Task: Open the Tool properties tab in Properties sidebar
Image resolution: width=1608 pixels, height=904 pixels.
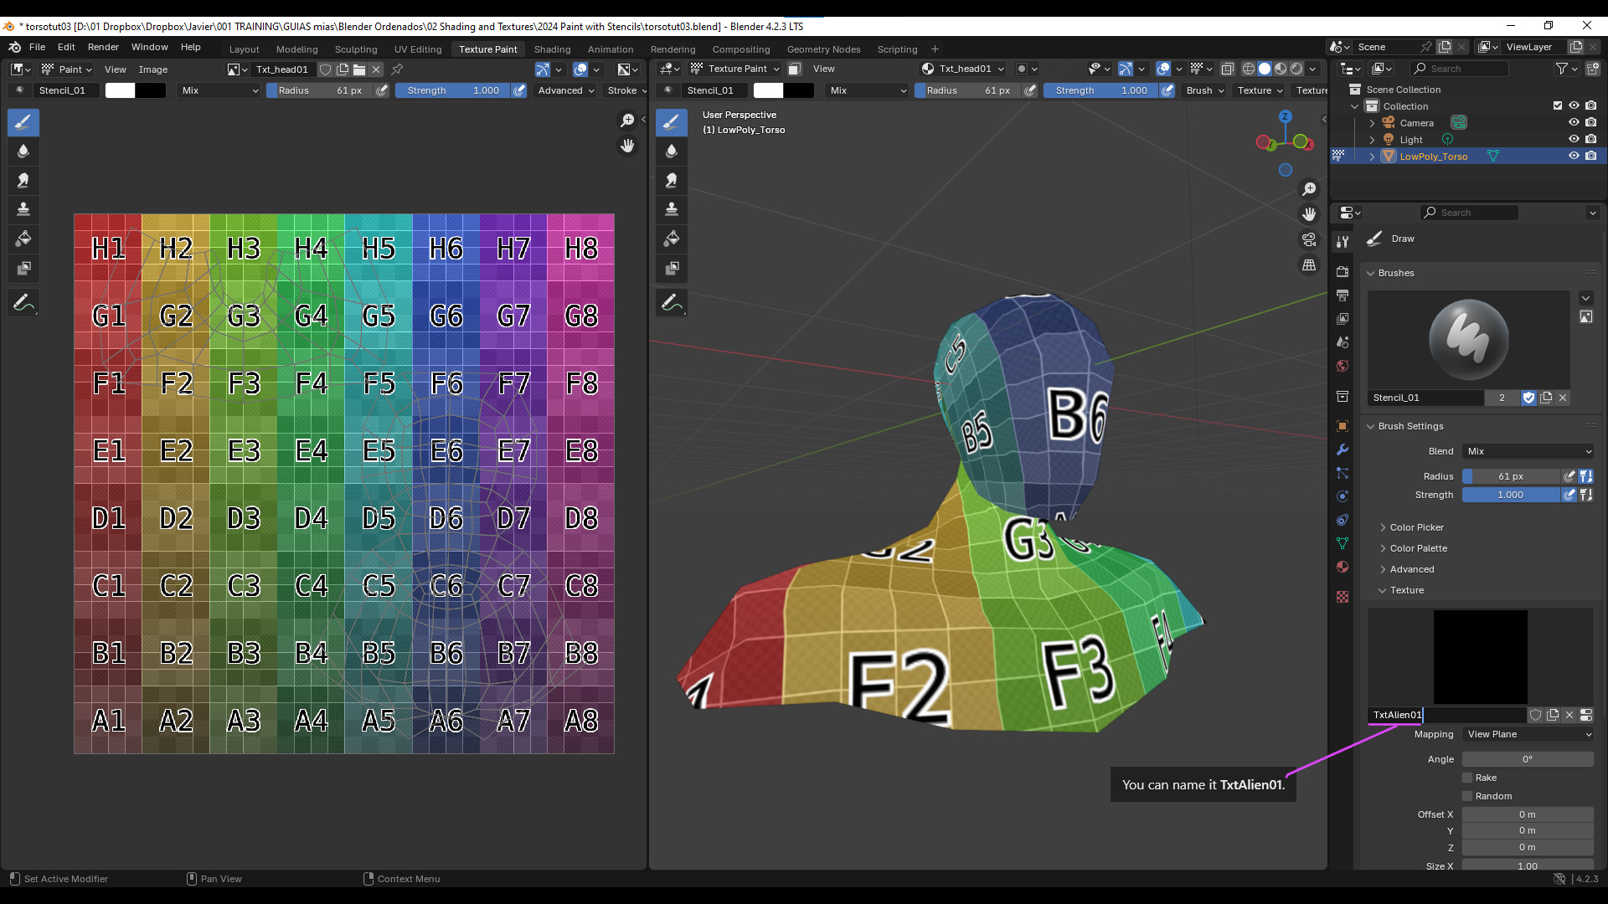Action: click(x=1343, y=241)
